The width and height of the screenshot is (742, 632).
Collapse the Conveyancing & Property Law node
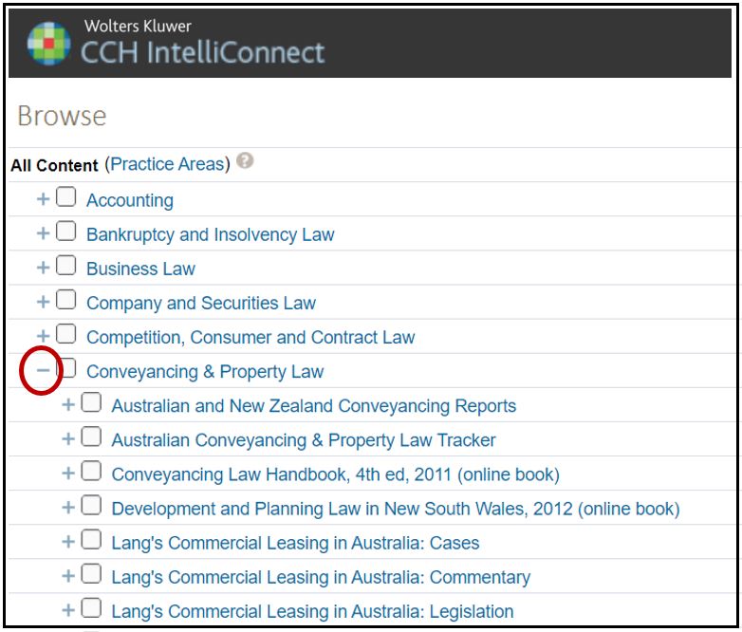click(43, 371)
